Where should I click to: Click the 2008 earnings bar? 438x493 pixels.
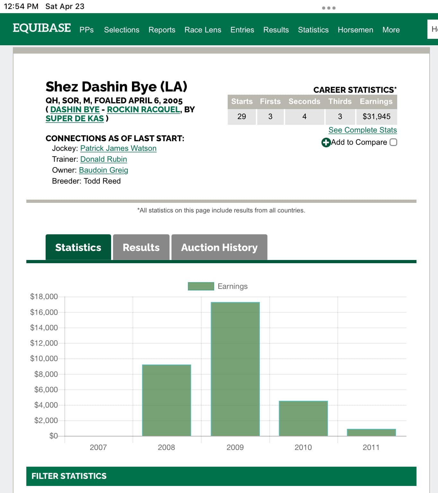(x=167, y=400)
